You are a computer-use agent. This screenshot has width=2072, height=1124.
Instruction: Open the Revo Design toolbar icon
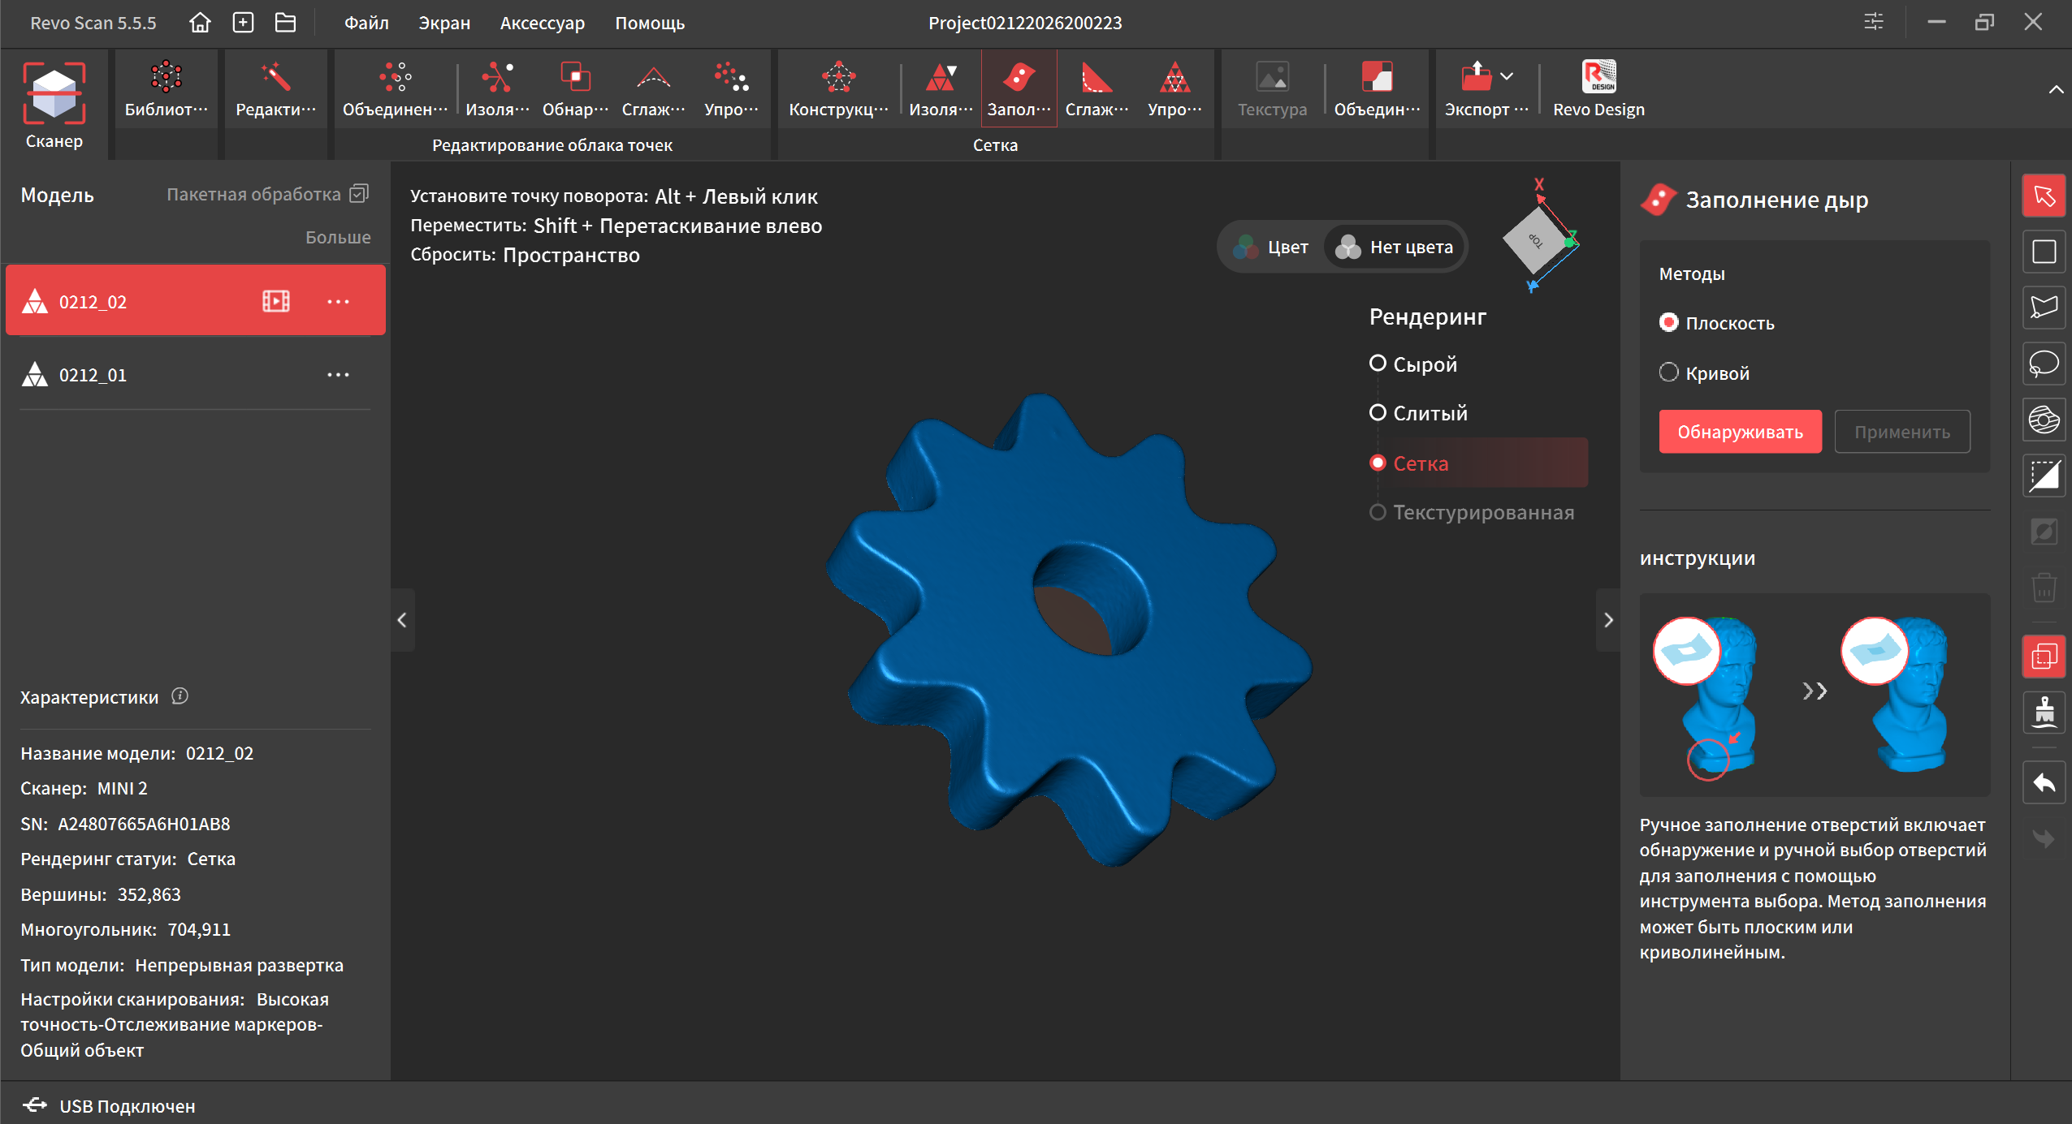coord(1598,78)
